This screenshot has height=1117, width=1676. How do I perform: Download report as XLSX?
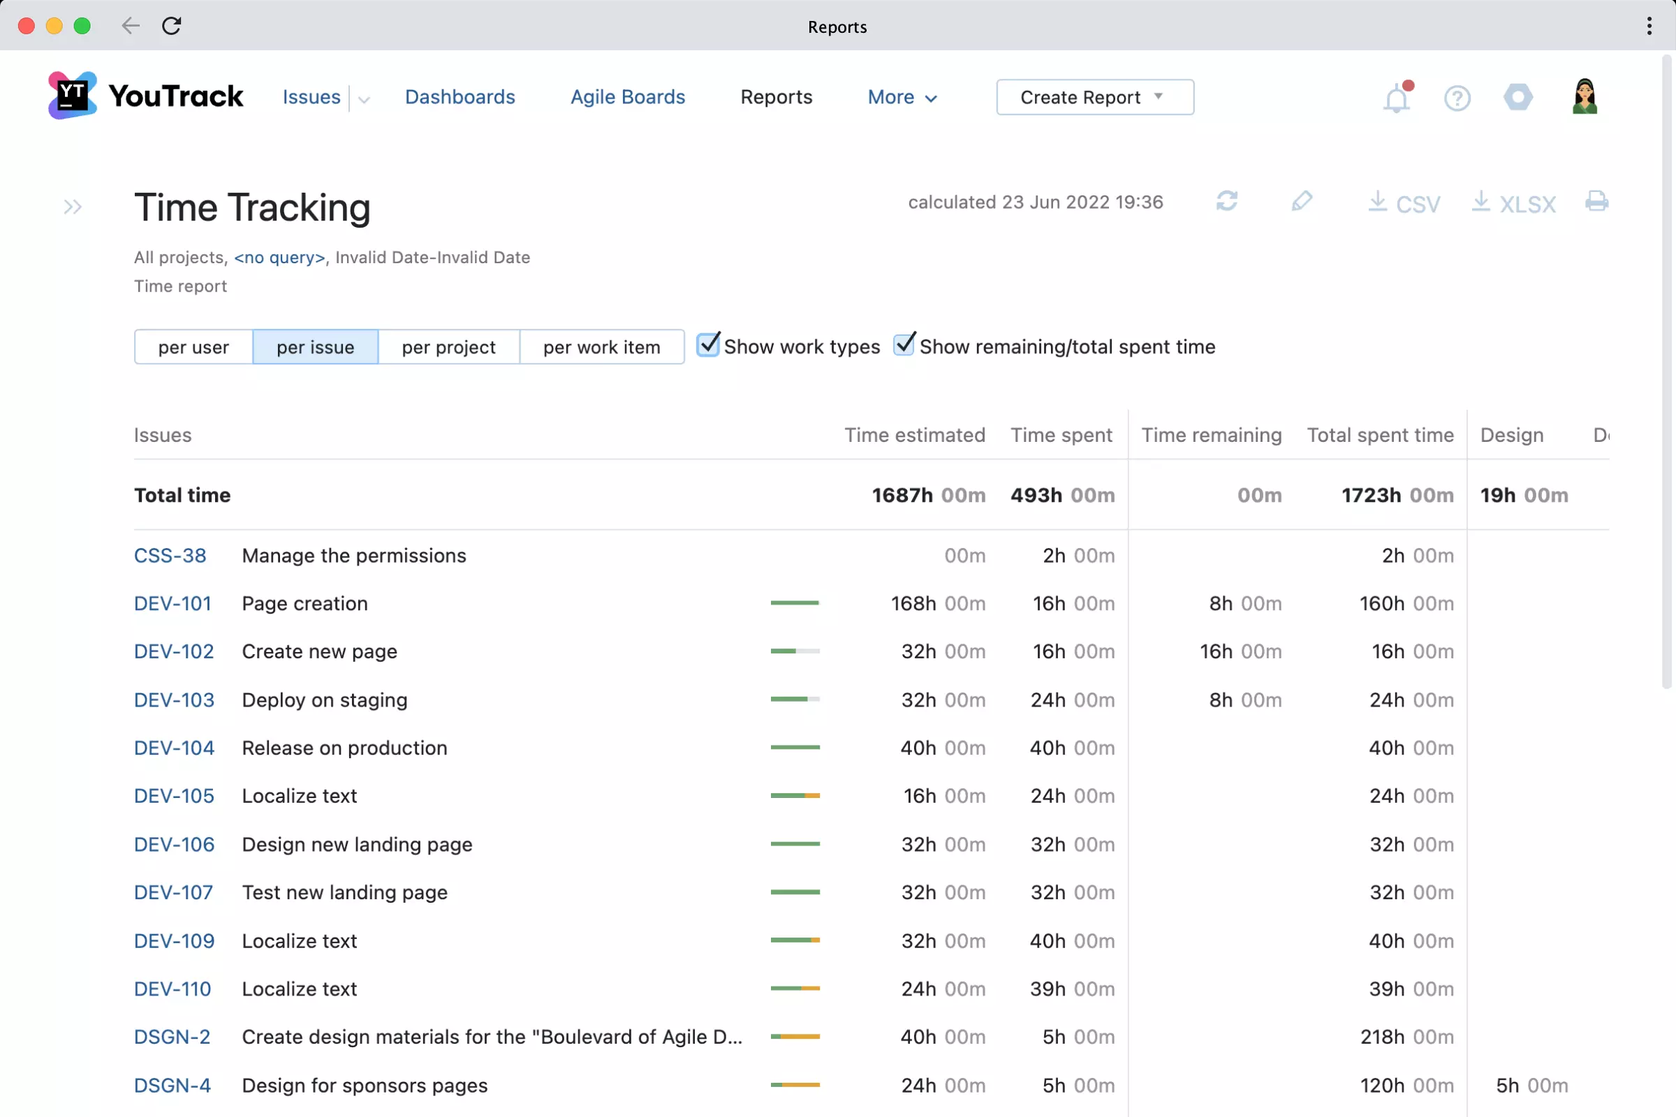pos(1513,203)
